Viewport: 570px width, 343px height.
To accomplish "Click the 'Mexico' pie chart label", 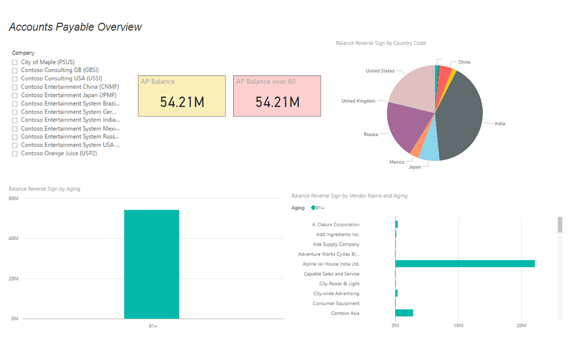I will (x=396, y=162).
